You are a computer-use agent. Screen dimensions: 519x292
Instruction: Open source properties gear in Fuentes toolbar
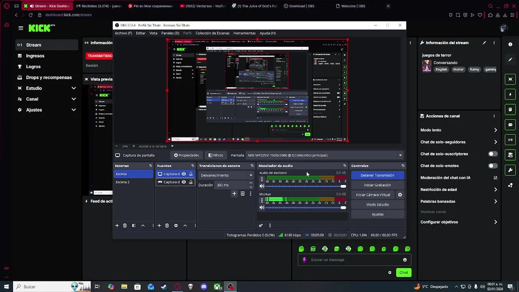coord(176,225)
